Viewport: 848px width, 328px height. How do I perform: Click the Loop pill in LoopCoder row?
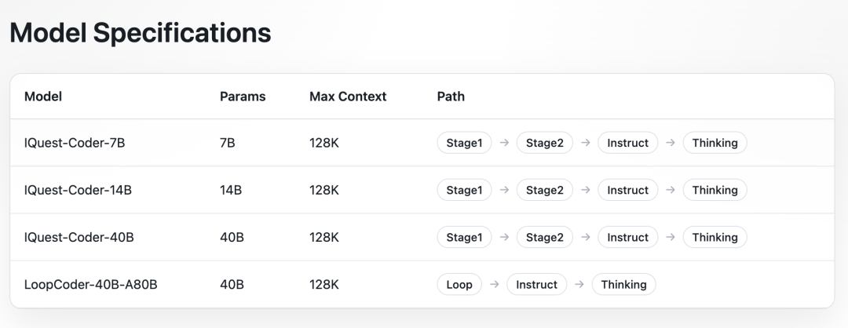459,284
